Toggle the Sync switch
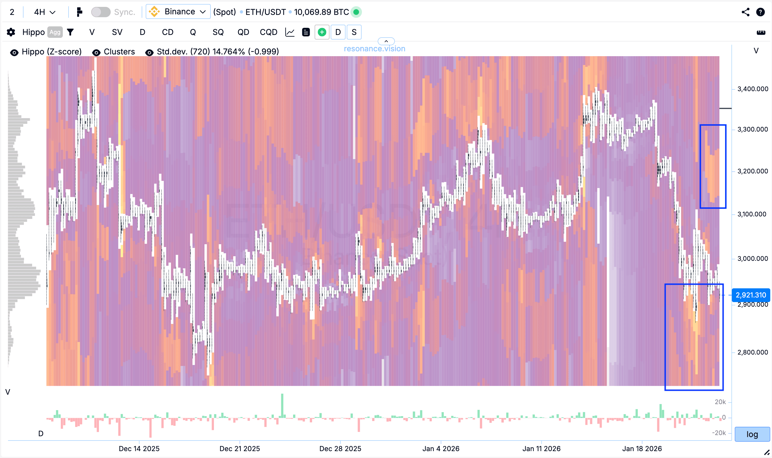The height and width of the screenshot is (458, 772). click(101, 12)
